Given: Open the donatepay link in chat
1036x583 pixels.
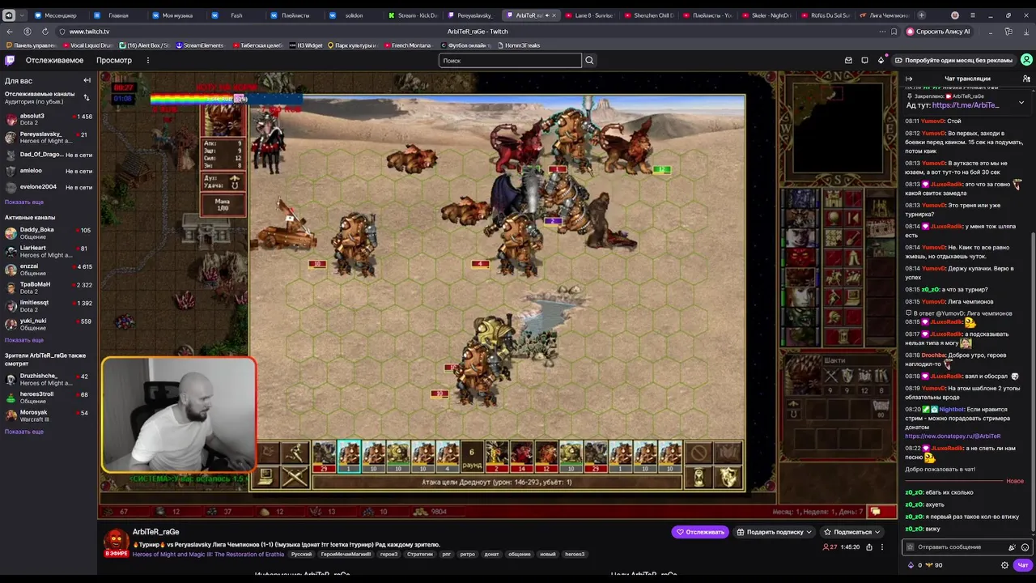Looking at the screenshot, I should [953, 436].
